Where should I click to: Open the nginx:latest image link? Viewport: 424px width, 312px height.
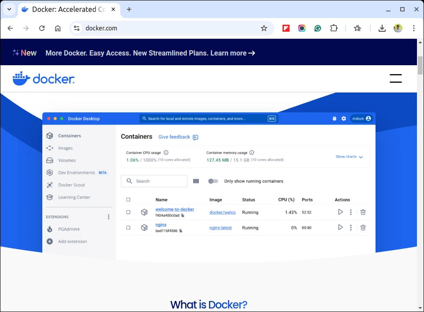click(221, 228)
